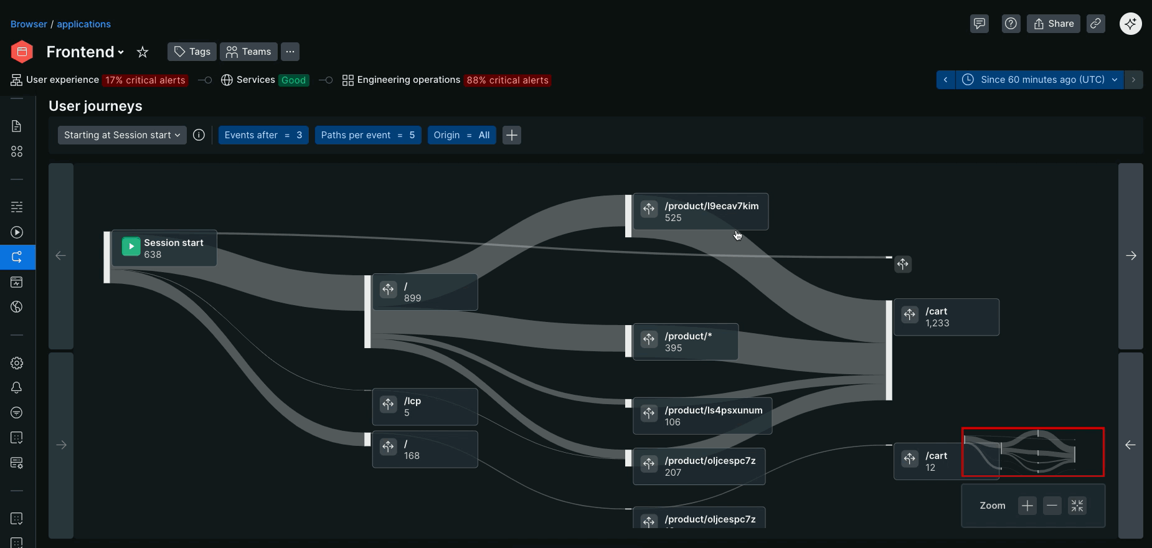The height and width of the screenshot is (548, 1152).
Task: Open the help question mark icon
Action: 1011,24
